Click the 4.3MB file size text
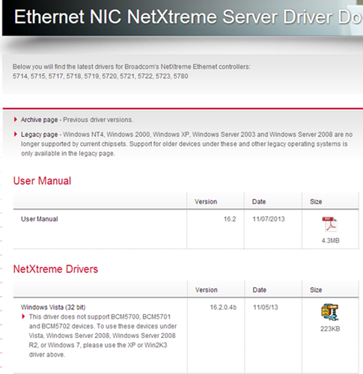Image resolution: width=363 pixels, height=374 pixels. (330, 241)
